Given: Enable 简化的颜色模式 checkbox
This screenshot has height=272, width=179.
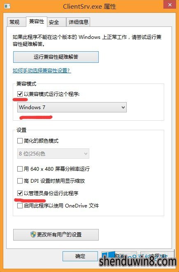Looking at the screenshot, I should coord(20,141).
